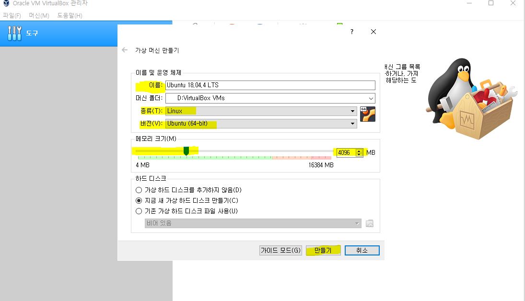Click the 도구 label in sidebar
This screenshot has height=301, width=525.
32,33
